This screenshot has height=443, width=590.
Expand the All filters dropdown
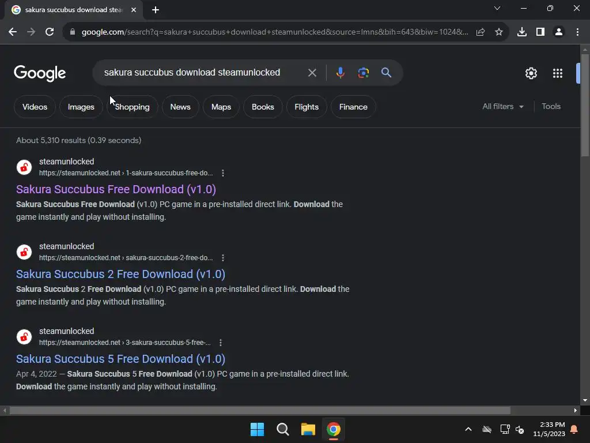click(x=502, y=107)
